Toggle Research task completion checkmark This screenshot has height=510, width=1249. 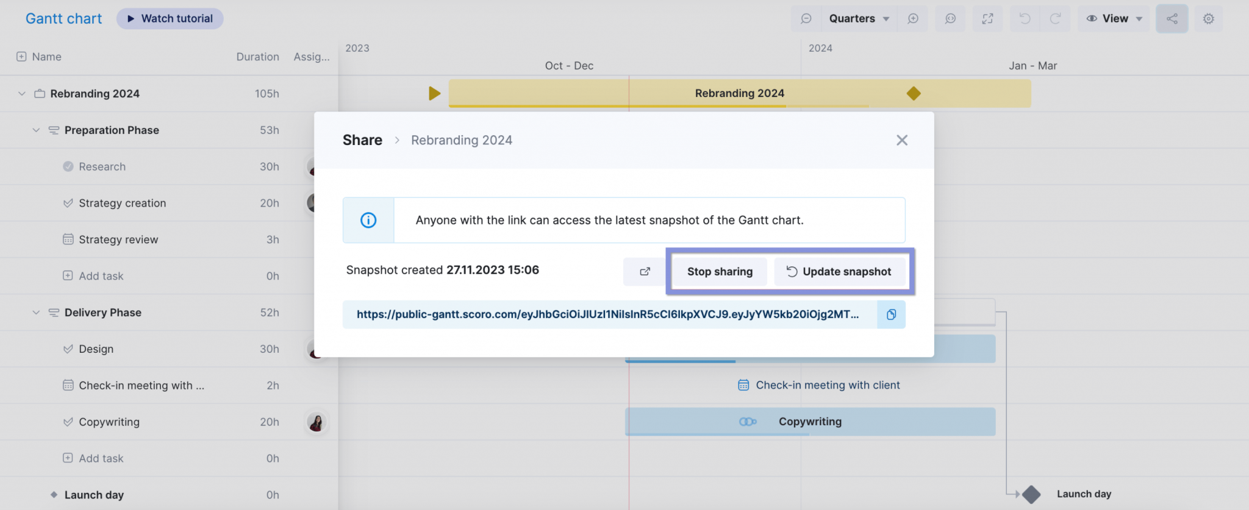point(68,166)
